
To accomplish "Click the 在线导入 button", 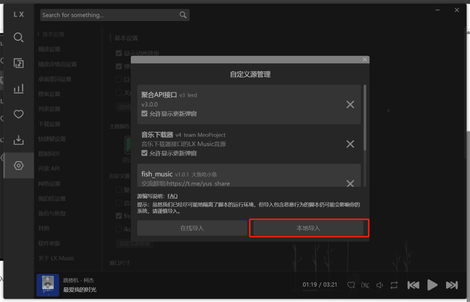I will pos(192,228).
